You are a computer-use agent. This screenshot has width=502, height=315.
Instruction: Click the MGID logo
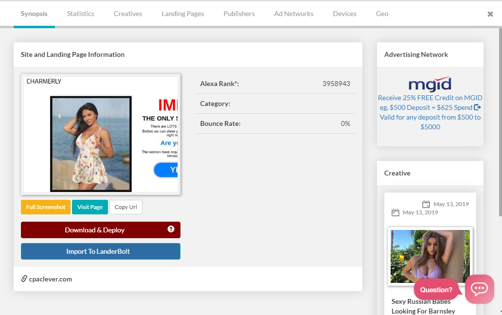click(x=430, y=84)
